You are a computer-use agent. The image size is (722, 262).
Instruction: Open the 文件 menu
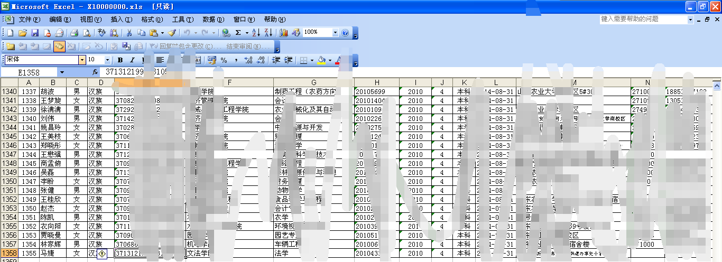click(x=29, y=19)
